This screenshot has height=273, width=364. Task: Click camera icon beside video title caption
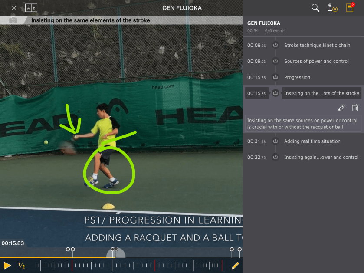[13, 20]
